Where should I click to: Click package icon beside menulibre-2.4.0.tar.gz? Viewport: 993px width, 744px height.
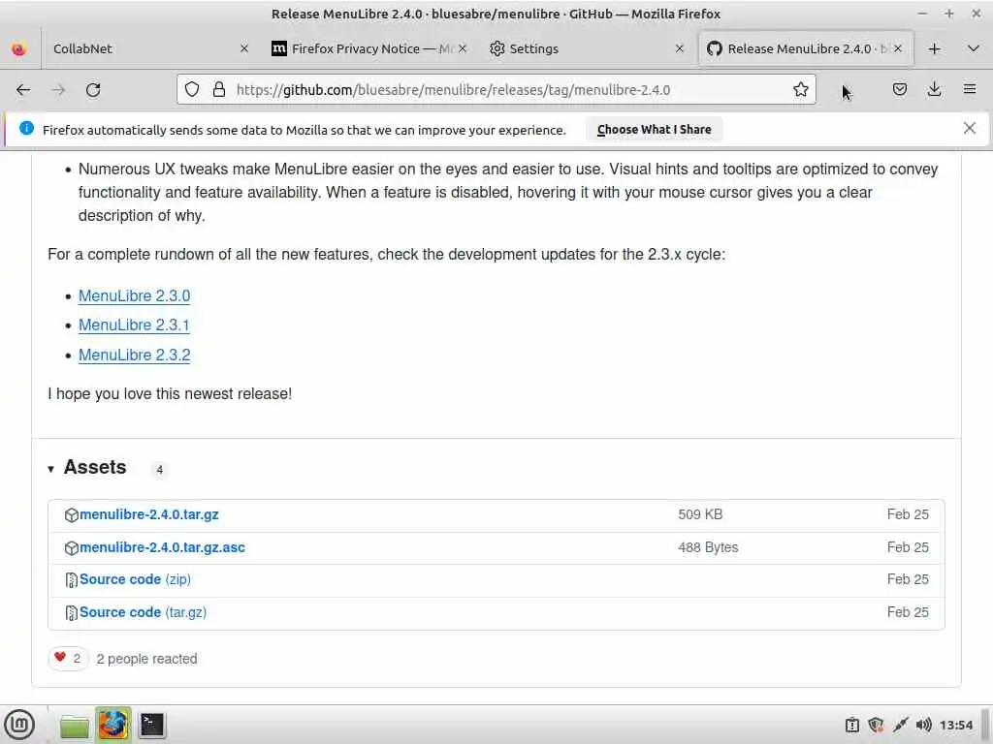(72, 515)
